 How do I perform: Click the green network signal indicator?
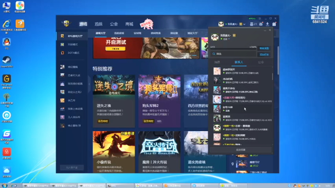[x=252, y=19]
